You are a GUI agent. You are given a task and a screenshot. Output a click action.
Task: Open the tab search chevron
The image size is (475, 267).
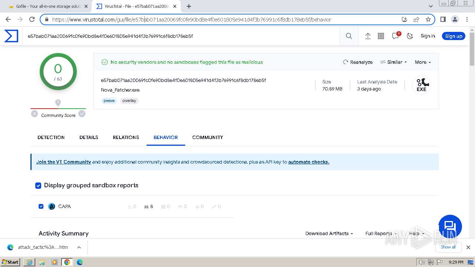click(431, 6)
